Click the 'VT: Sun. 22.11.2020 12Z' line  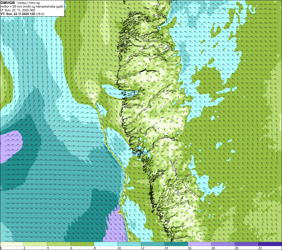point(22,14)
